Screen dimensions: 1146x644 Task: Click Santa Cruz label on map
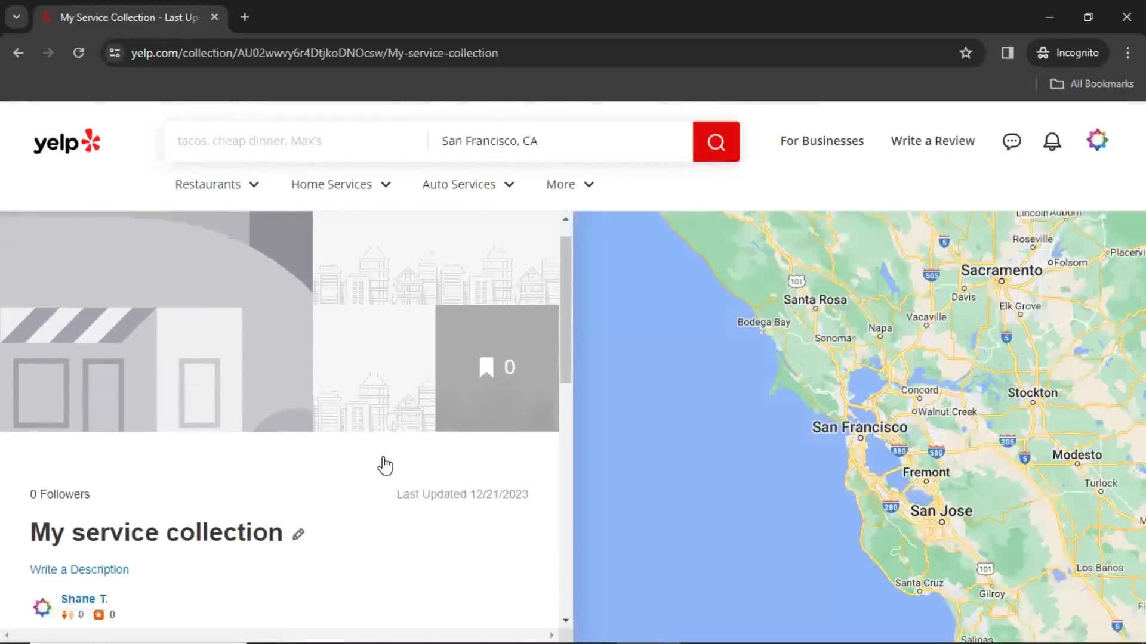pos(919,583)
